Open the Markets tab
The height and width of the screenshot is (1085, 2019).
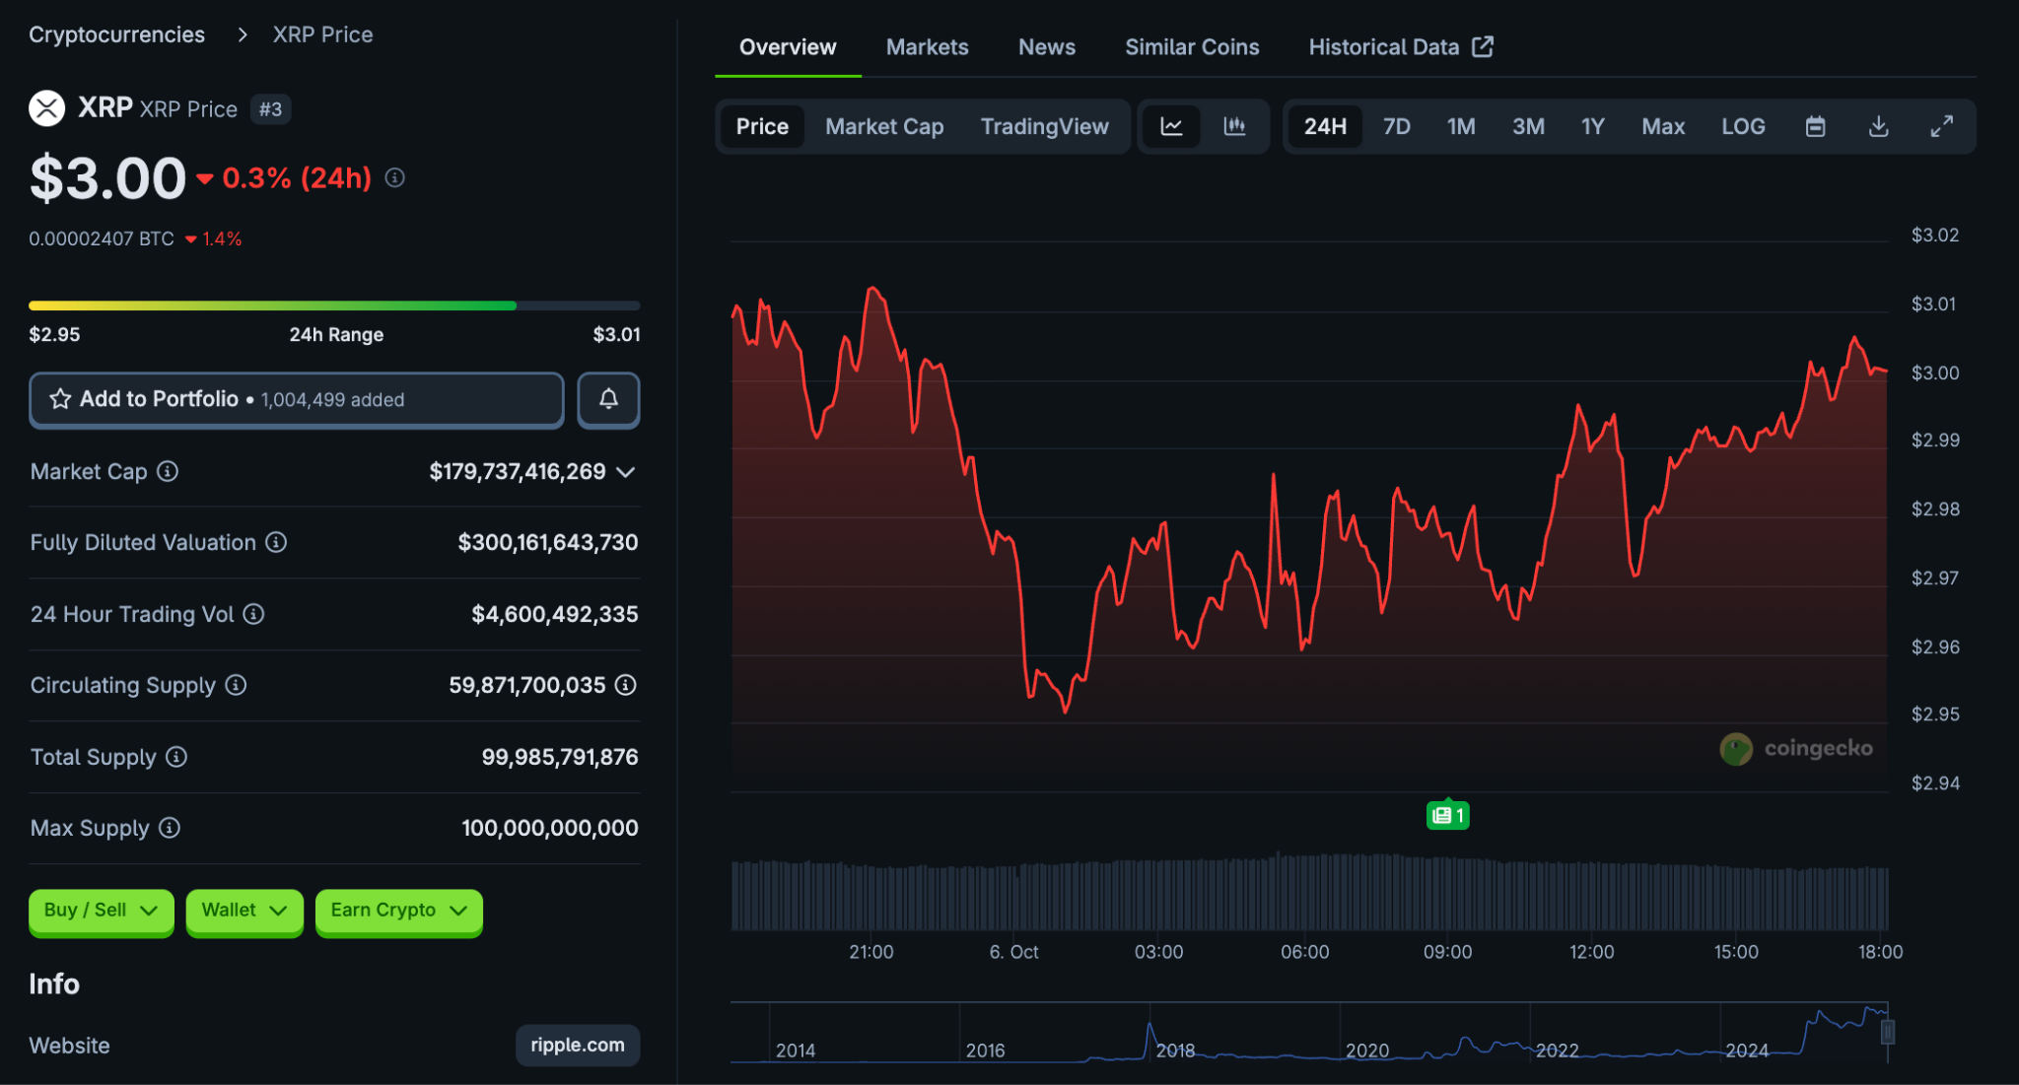pos(927,47)
